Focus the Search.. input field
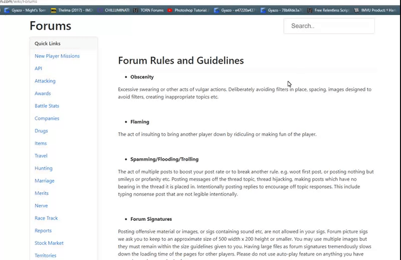This screenshot has width=401, height=260. click(x=329, y=26)
